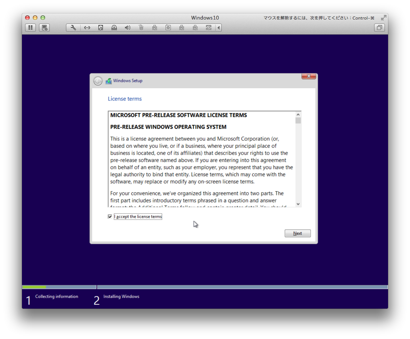Click the "License terms" heading
Screen dimensions: 410x339
point(125,99)
